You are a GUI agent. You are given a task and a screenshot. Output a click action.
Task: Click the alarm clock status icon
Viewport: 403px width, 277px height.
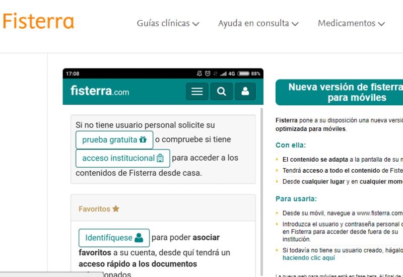(208, 74)
